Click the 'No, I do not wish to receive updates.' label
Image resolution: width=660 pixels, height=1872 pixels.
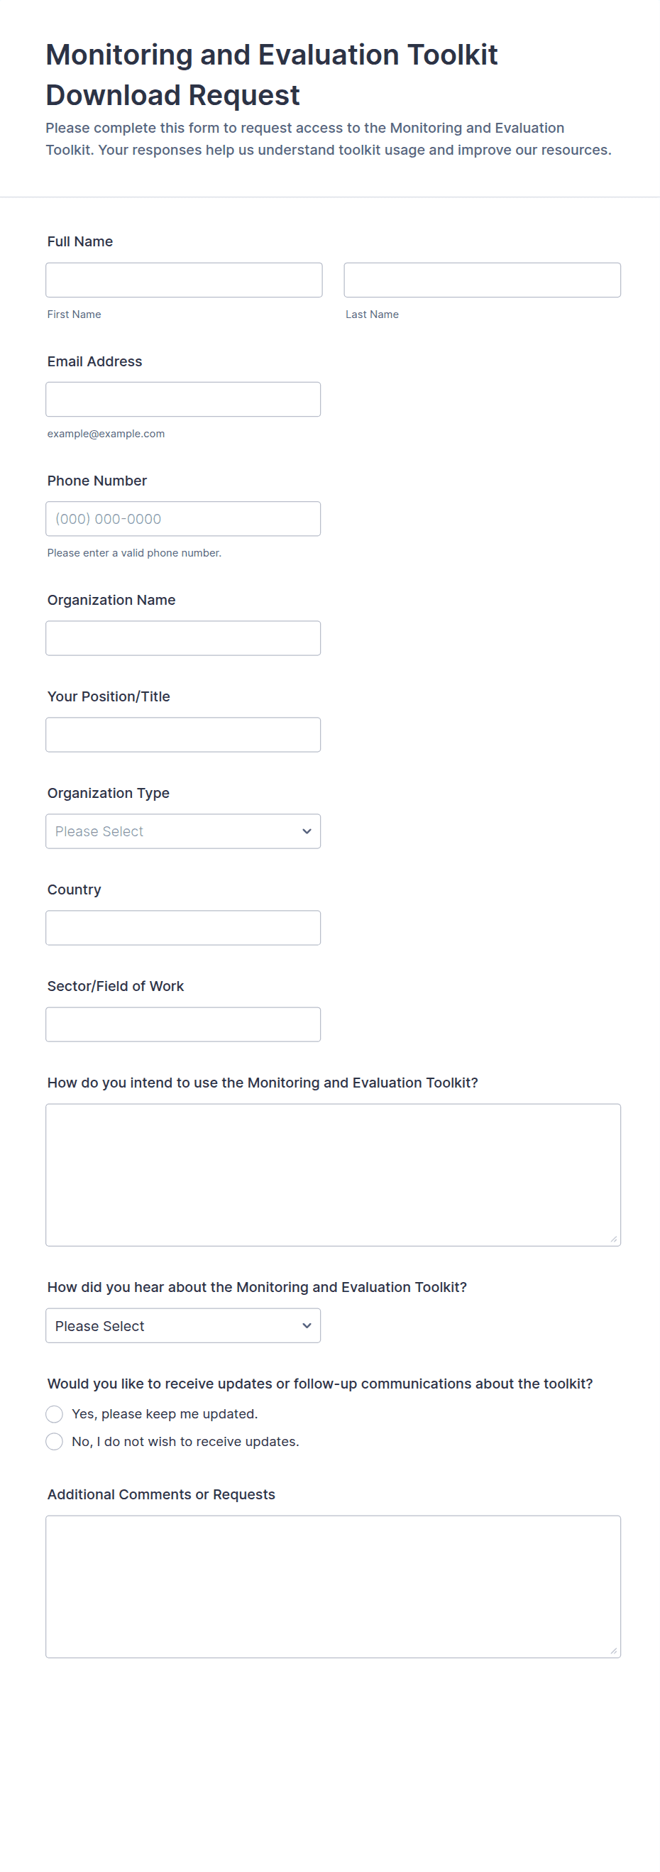(185, 1442)
